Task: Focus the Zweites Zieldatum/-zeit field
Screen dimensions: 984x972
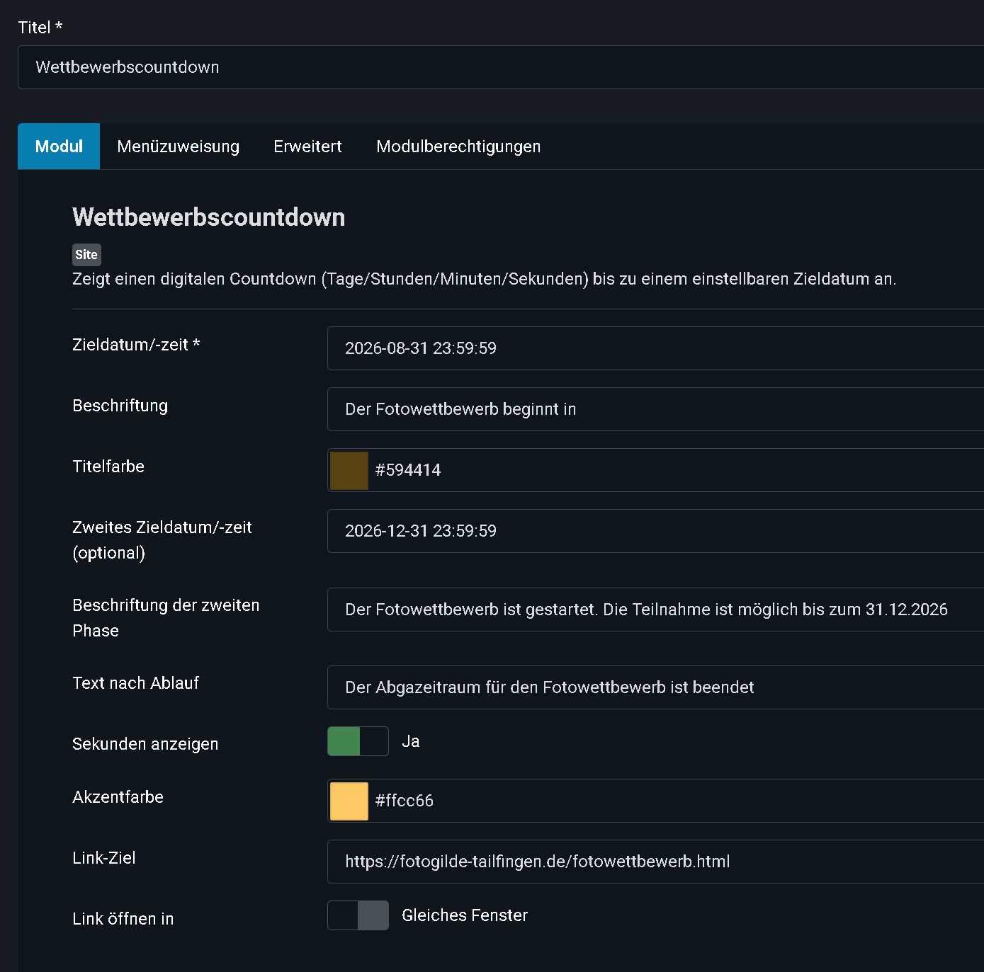Action: [x=655, y=531]
